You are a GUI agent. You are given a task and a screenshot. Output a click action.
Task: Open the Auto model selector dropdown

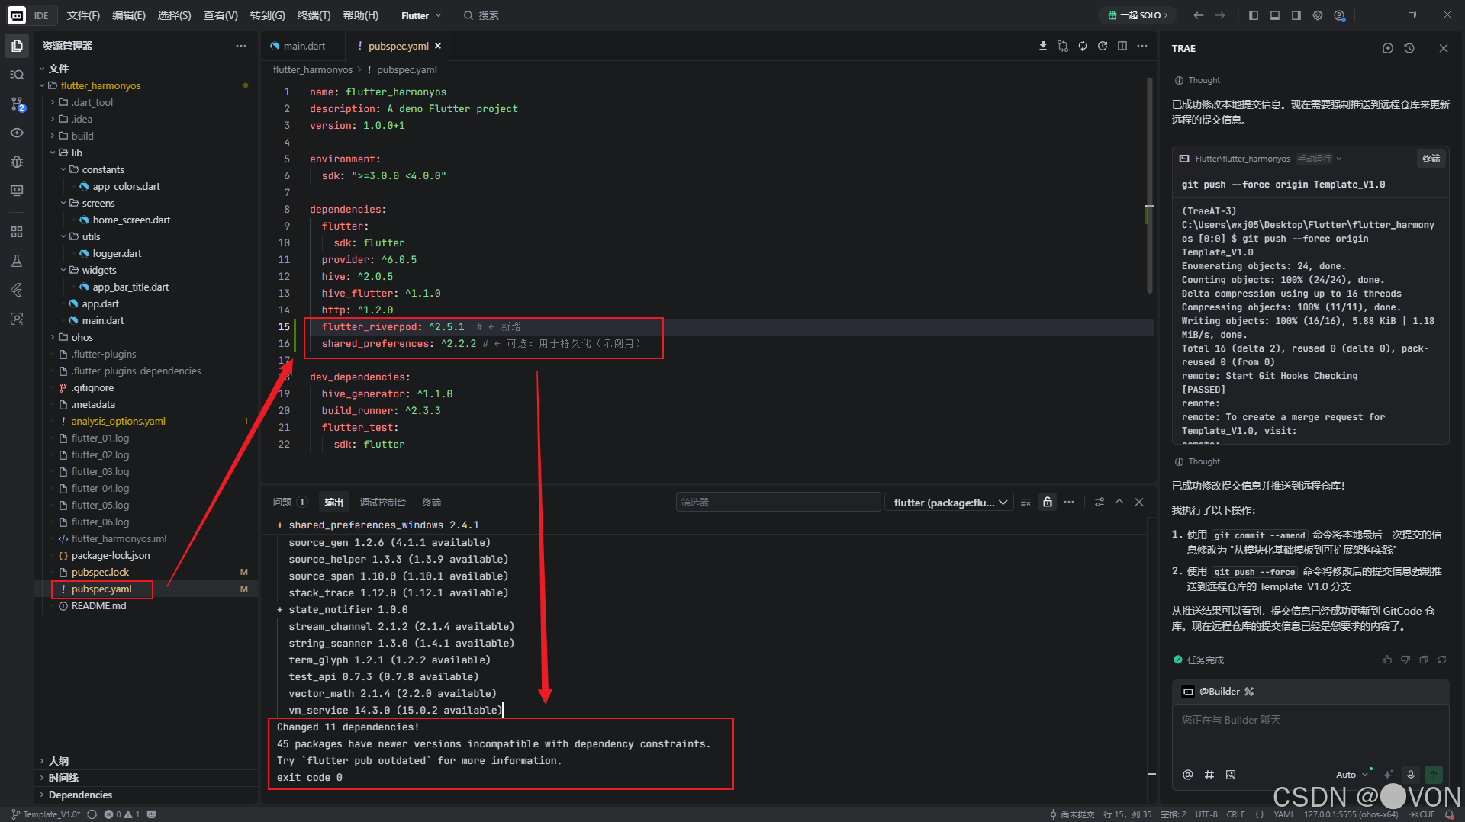point(1352,775)
